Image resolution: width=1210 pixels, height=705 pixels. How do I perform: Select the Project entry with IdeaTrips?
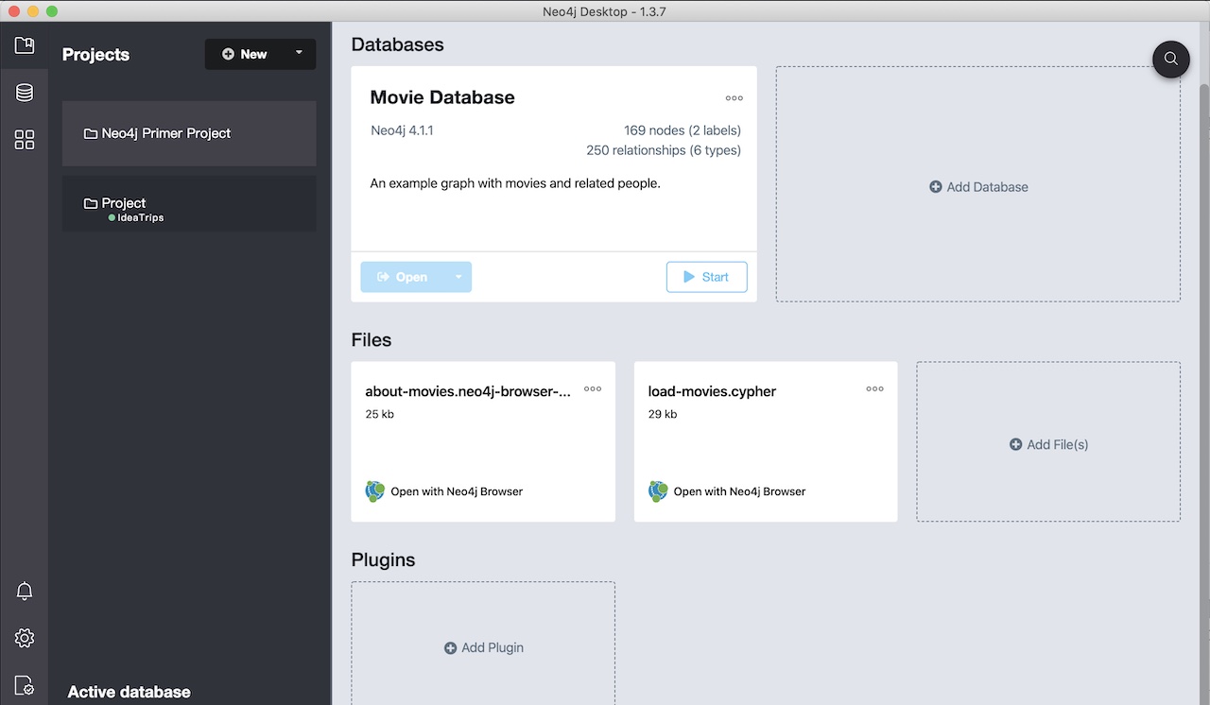click(x=189, y=203)
